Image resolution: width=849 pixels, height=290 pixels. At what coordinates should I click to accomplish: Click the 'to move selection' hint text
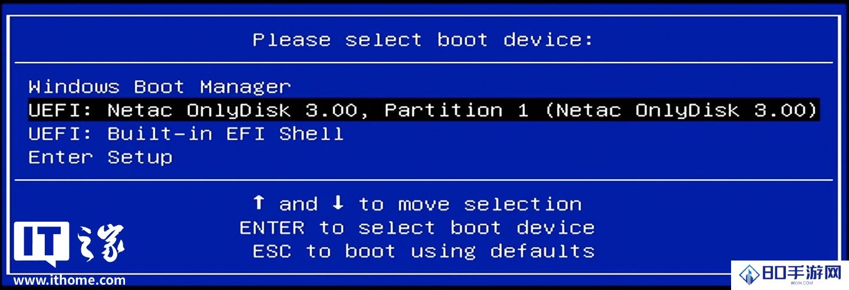click(x=470, y=204)
